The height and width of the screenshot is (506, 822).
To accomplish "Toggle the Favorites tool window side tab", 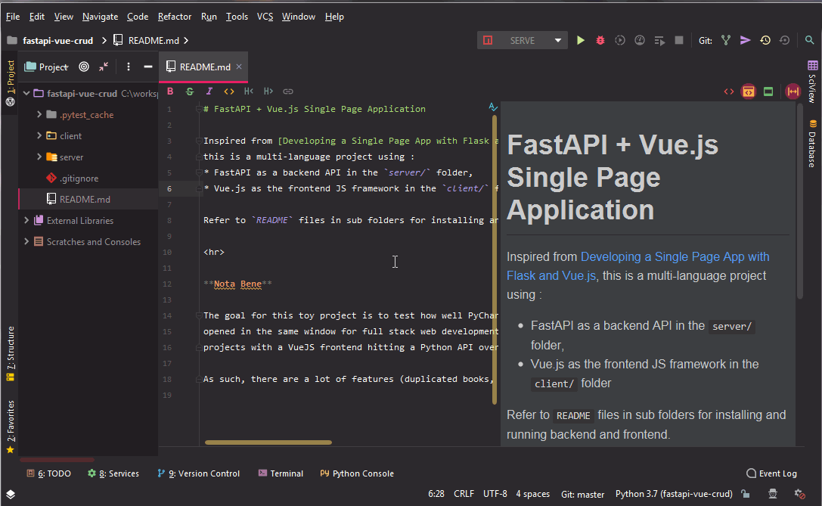I will pos(11,427).
